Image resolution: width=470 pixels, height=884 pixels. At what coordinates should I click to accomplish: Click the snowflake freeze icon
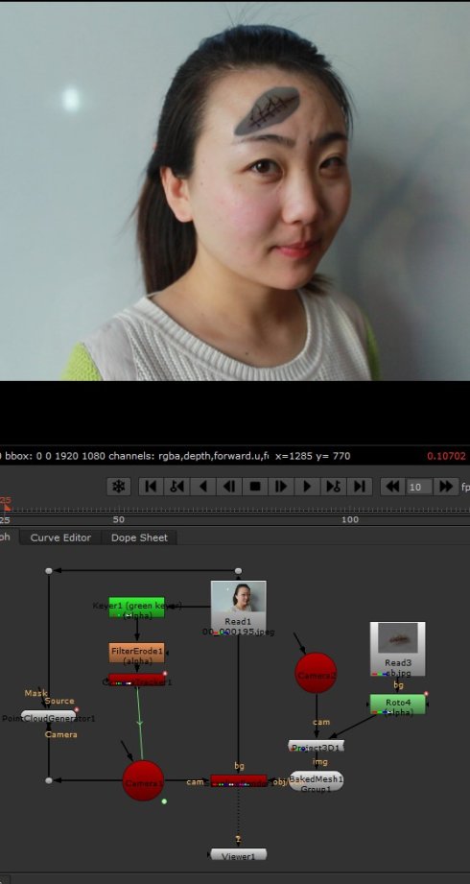click(118, 487)
